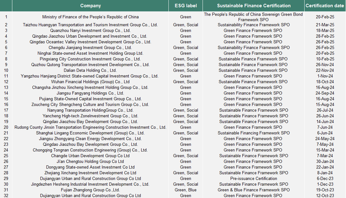This screenshot has width=346, height=198.
Task: Click certification date 15-Aug-24
Action: point(325,105)
